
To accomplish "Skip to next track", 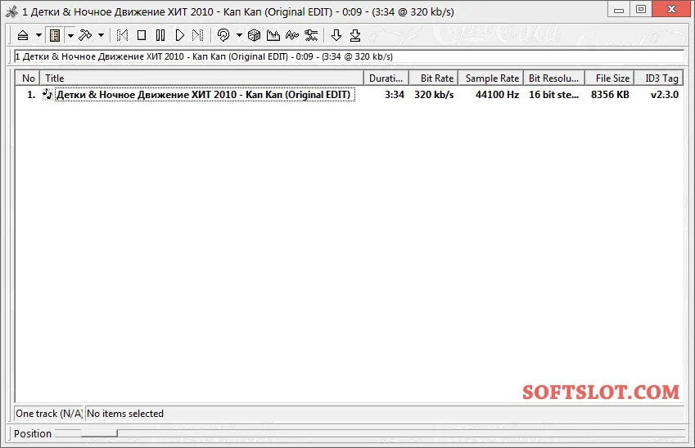I will click(x=197, y=35).
